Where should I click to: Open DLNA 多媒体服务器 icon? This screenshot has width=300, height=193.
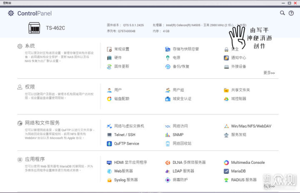tap(167, 163)
